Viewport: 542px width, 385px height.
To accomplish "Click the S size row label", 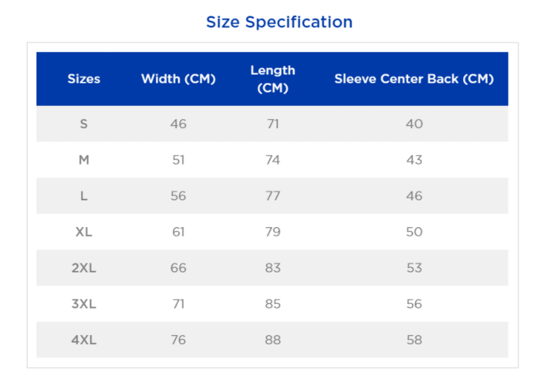I will pyautogui.click(x=84, y=124).
